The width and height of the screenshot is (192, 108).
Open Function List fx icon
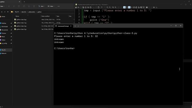[139, 7]
